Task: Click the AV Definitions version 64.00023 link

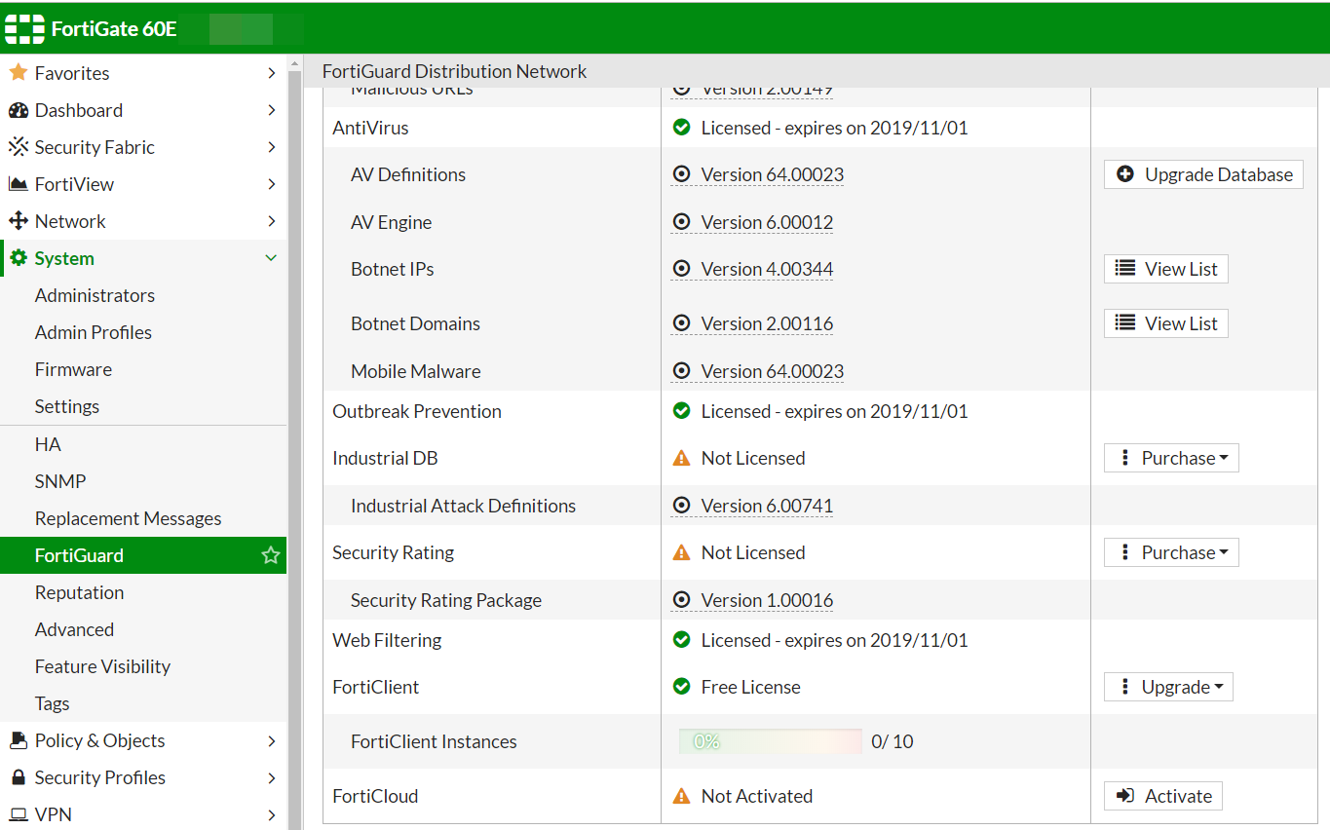Action: tap(773, 174)
